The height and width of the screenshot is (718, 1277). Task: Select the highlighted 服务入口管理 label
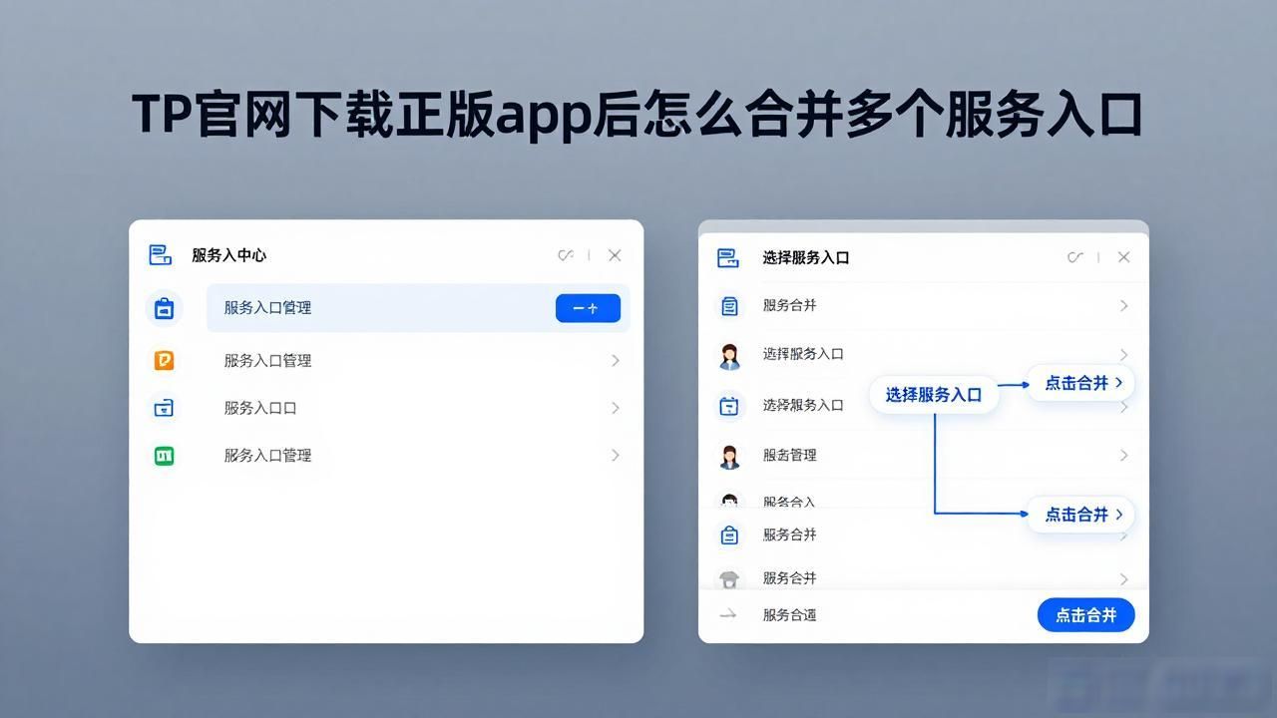268,308
